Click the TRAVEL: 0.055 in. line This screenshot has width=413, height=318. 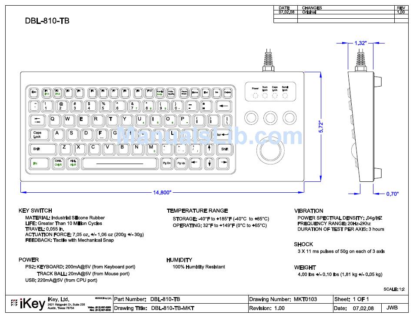(44, 229)
